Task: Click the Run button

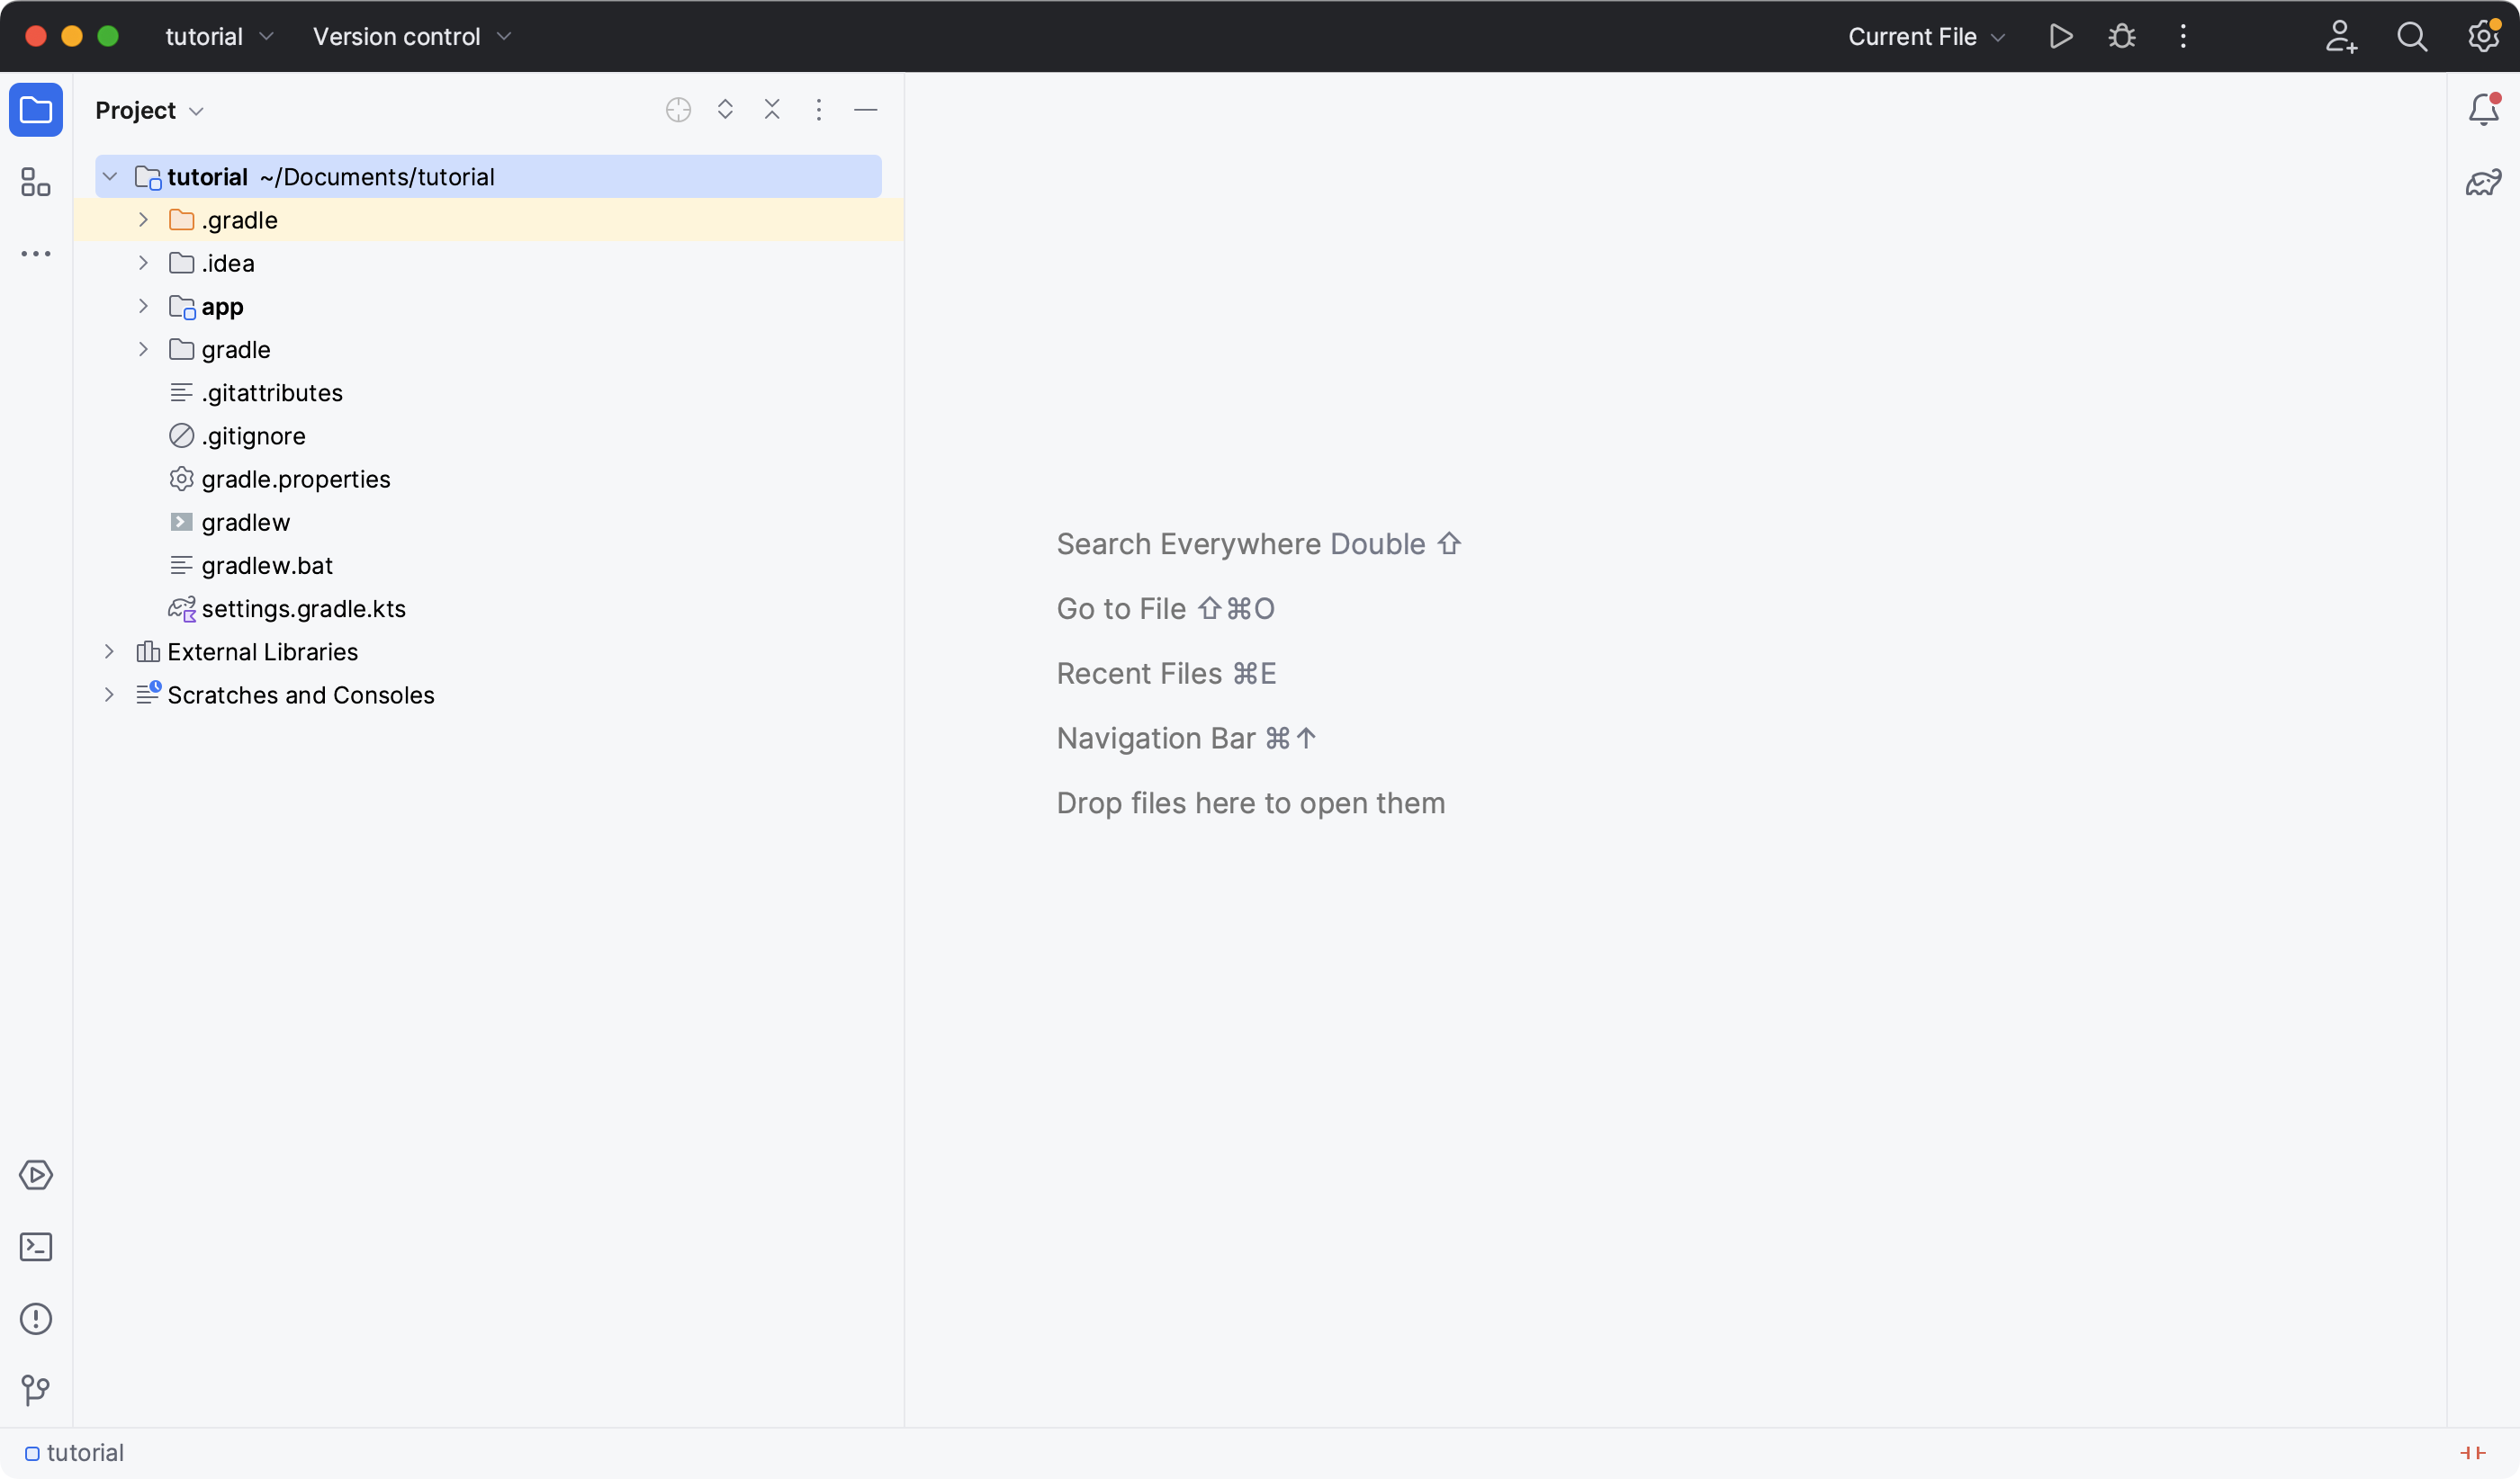Action: 2060,37
